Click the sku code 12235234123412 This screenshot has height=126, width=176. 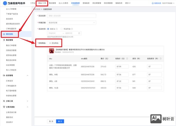click(x=88, y=81)
